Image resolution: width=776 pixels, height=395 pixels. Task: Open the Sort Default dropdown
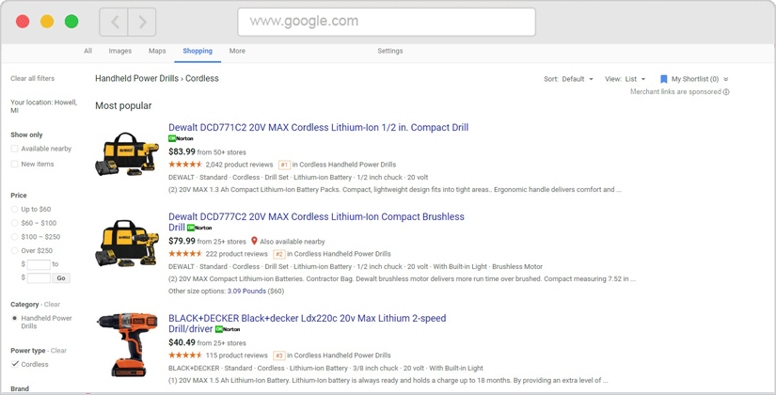[568, 79]
